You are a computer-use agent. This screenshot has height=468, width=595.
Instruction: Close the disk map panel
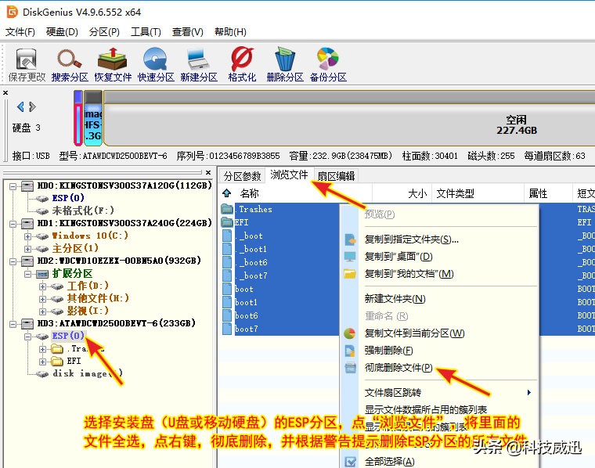5,92
